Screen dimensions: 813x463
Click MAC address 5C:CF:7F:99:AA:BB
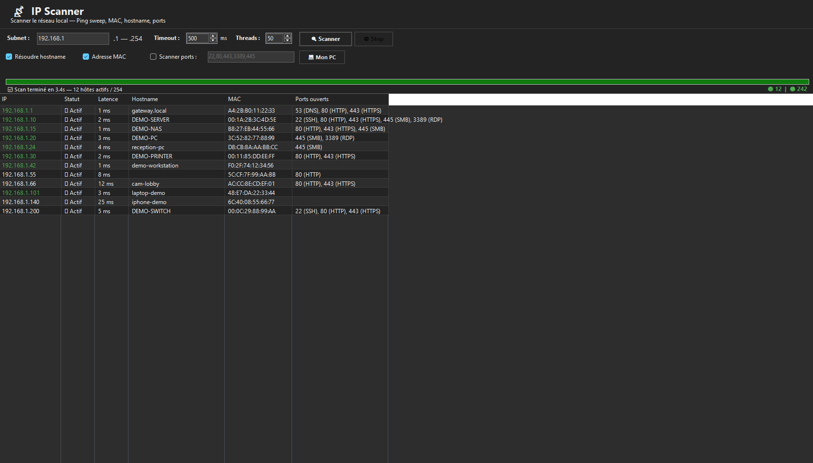252,175
